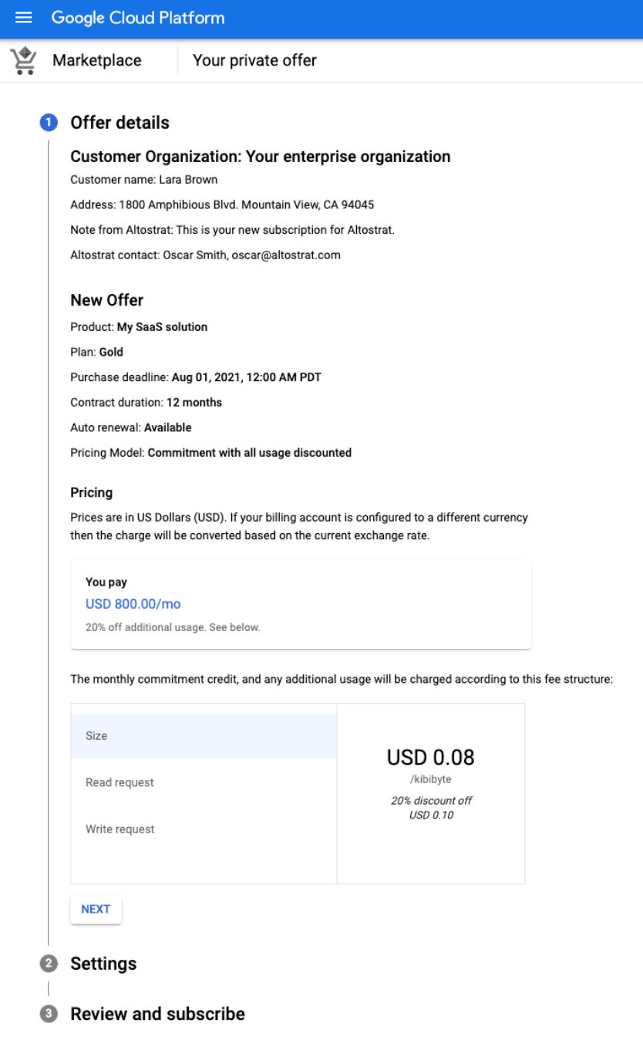Click the Google Cloud Platform logo
Screen dimensions: 643x1057
pyautogui.click(x=137, y=18)
